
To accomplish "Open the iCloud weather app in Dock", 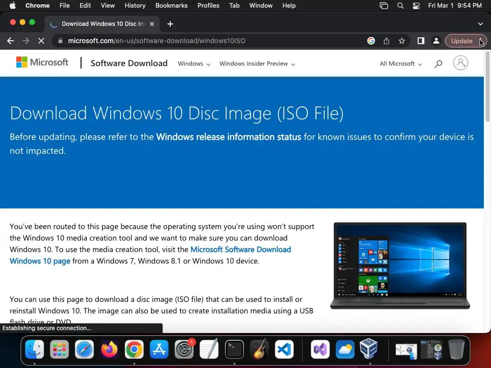I will pyautogui.click(x=345, y=349).
